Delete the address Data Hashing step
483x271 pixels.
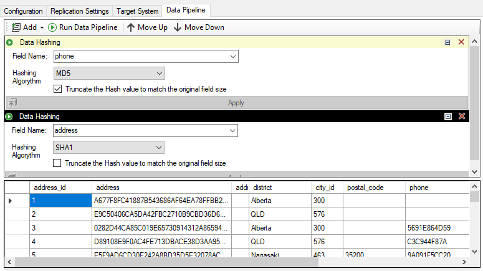tap(462, 116)
